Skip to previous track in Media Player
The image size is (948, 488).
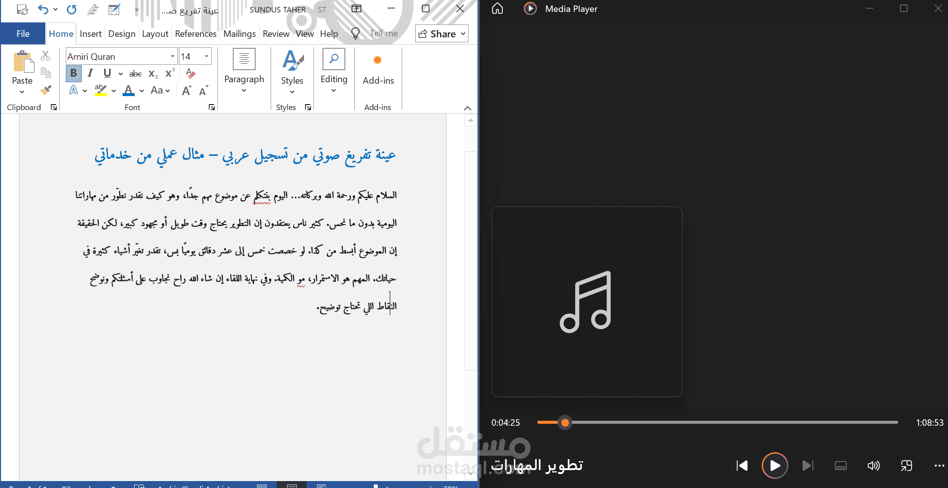[742, 466]
